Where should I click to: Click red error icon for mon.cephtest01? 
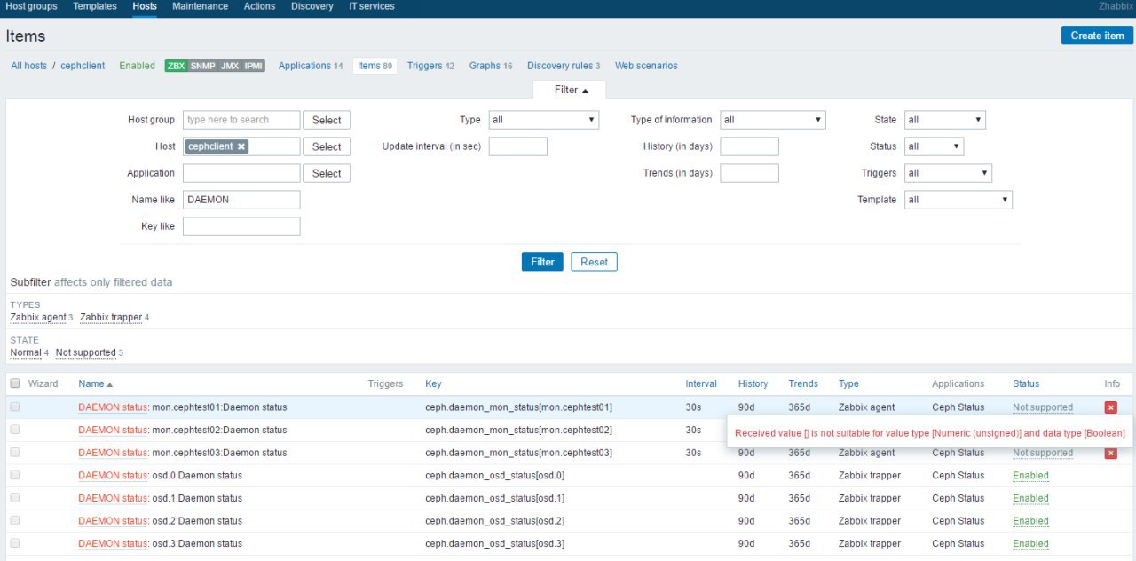point(1110,407)
